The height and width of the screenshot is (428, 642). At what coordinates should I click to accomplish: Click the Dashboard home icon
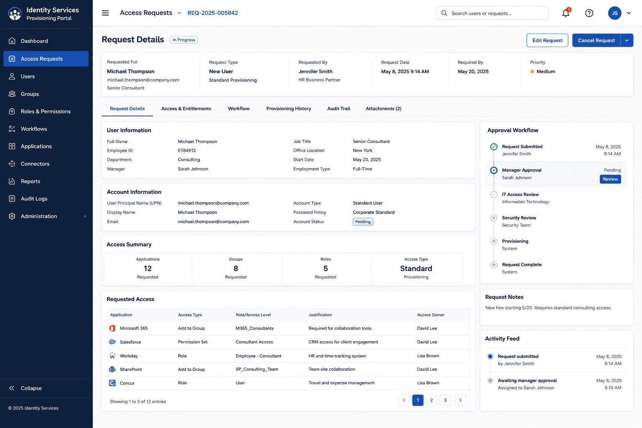point(12,41)
